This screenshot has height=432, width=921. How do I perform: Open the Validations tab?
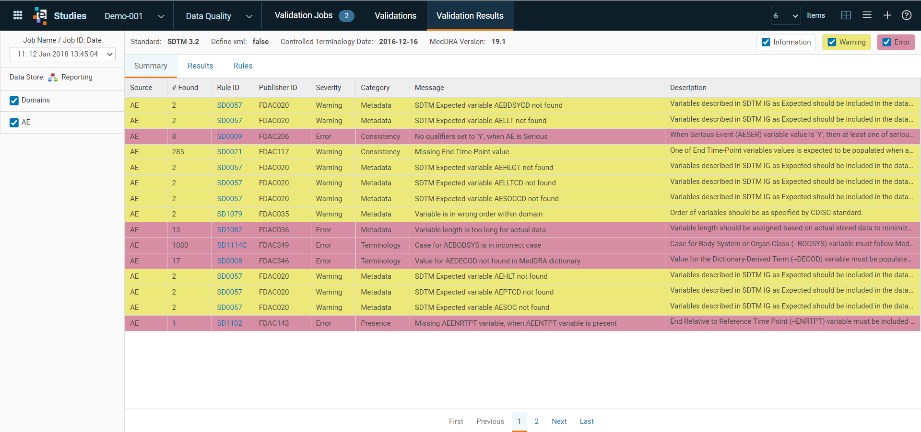click(395, 15)
